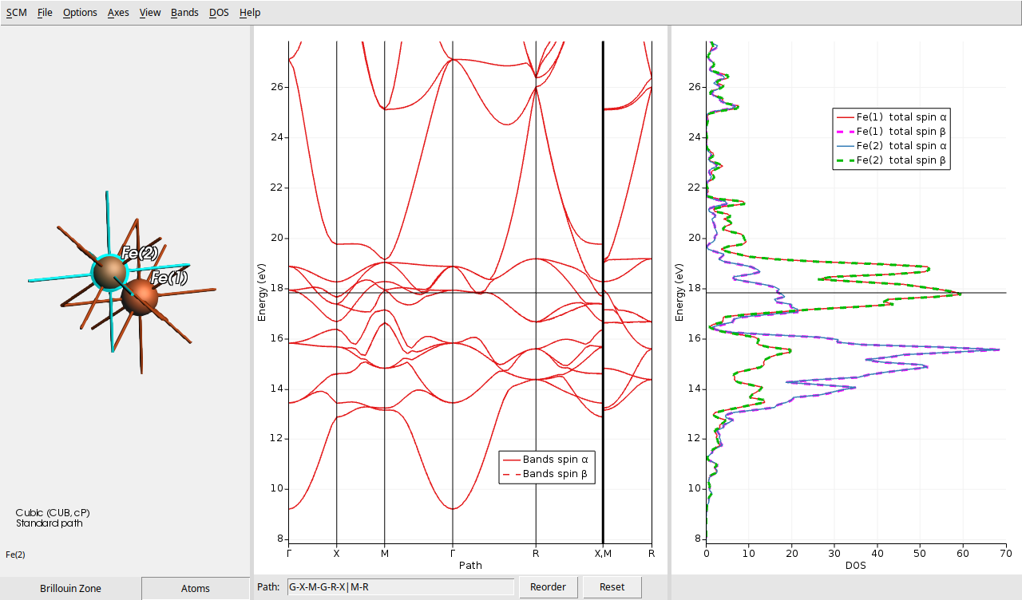Viewport: 1022px width, 600px height.
Task: Click the Reset button
Action: coord(612,586)
